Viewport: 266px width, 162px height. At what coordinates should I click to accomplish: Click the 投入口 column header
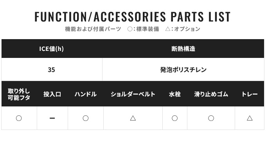tap(52, 94)
